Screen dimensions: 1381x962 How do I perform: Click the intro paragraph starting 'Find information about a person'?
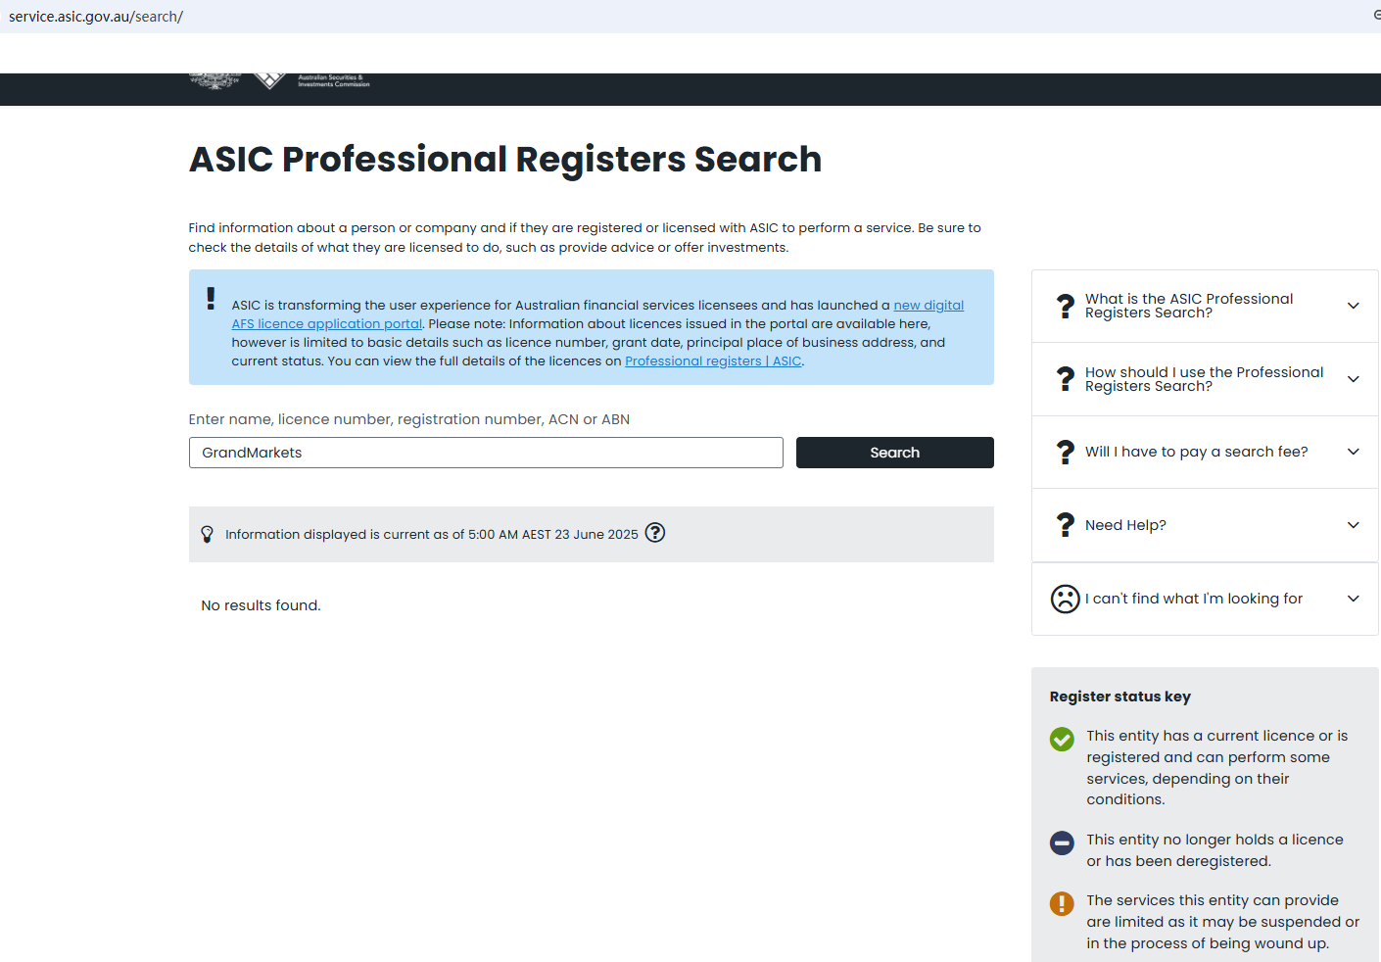pos(585,238)
